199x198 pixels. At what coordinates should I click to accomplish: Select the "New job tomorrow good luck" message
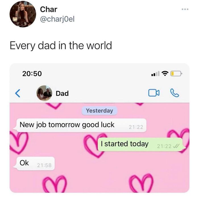[x=80, y=125]
